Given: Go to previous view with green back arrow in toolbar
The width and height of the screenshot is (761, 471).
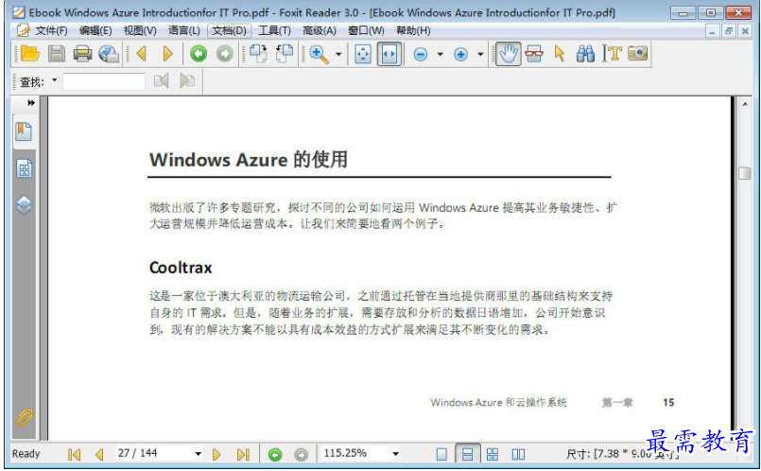Looking at the screenshot, I should tap(198, 53).
